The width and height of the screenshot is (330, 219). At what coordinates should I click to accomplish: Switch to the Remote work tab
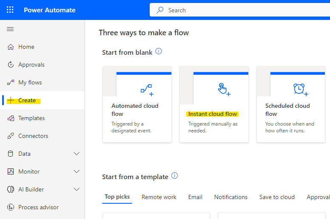(x=159, y=197)
